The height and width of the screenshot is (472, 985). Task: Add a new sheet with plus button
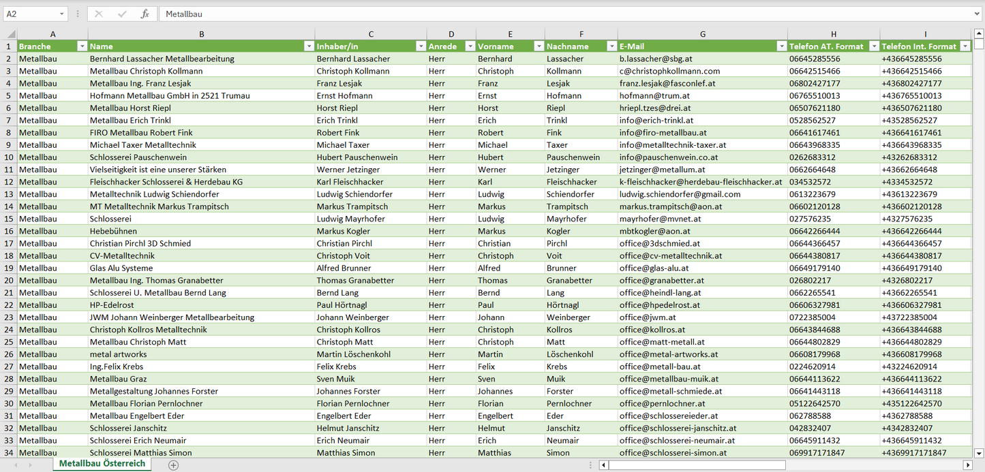click(x=173, y=465)
